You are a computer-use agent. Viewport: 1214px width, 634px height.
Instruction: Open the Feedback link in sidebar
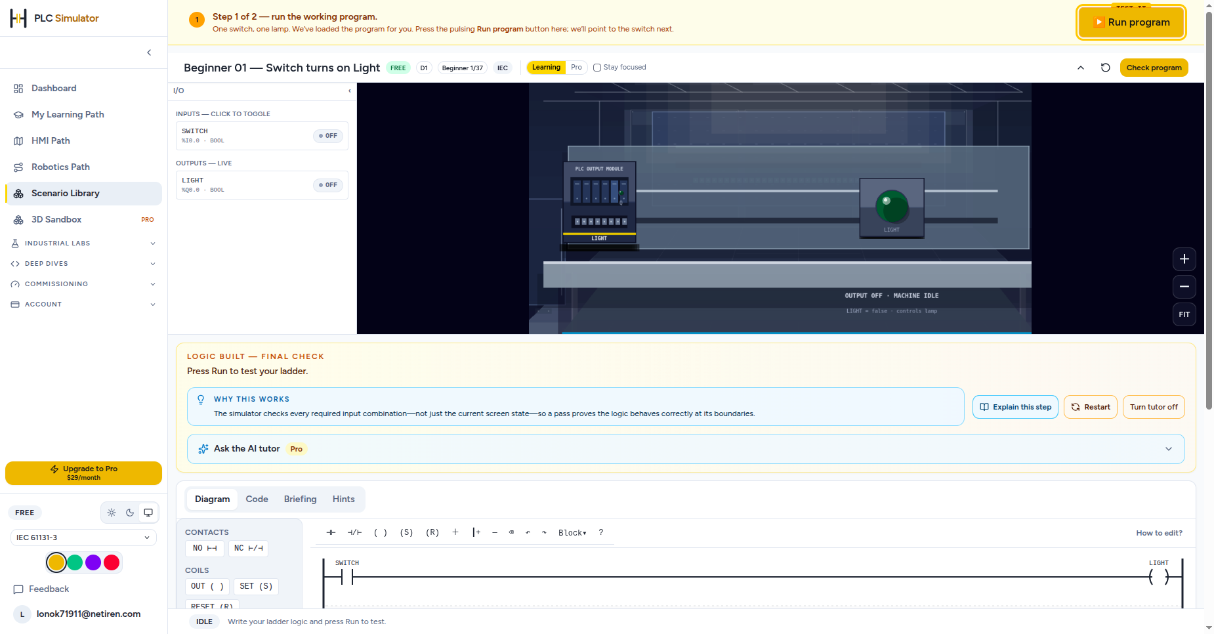tap(41, 589)
